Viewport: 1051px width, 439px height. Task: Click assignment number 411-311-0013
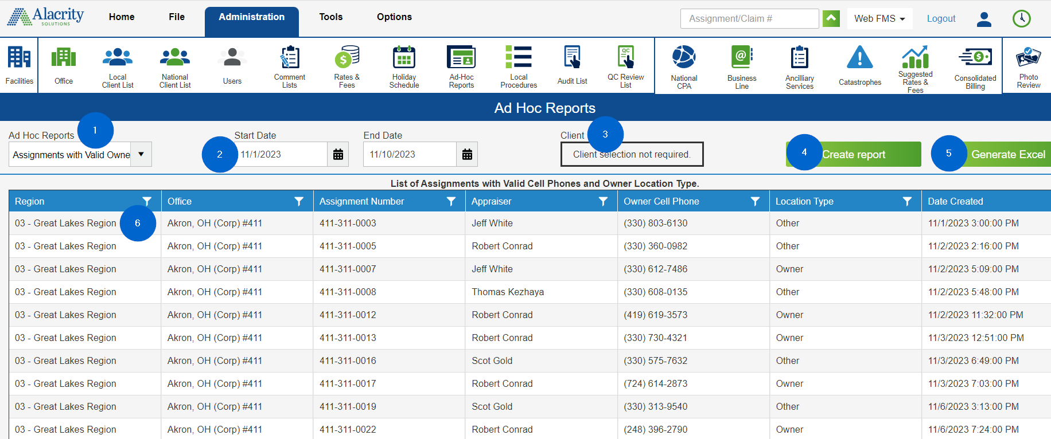[x=348, y=338]
